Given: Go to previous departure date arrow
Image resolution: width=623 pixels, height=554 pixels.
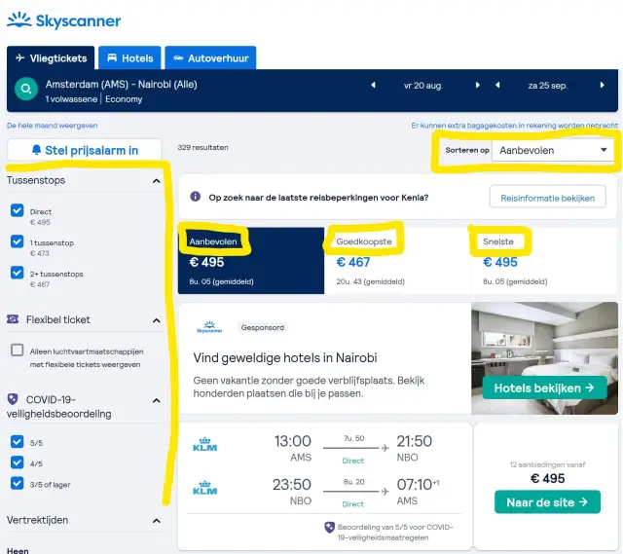Looking at the screenshot, I should click(373, 85).
